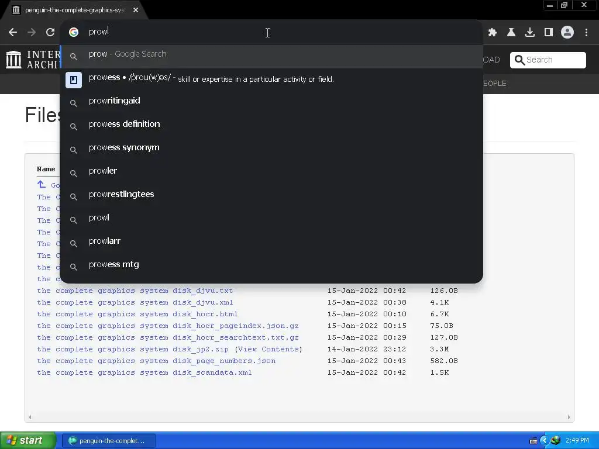Click the Google icon in the address bar
This screenshot has width=599, height=449.
coord(74,32)
